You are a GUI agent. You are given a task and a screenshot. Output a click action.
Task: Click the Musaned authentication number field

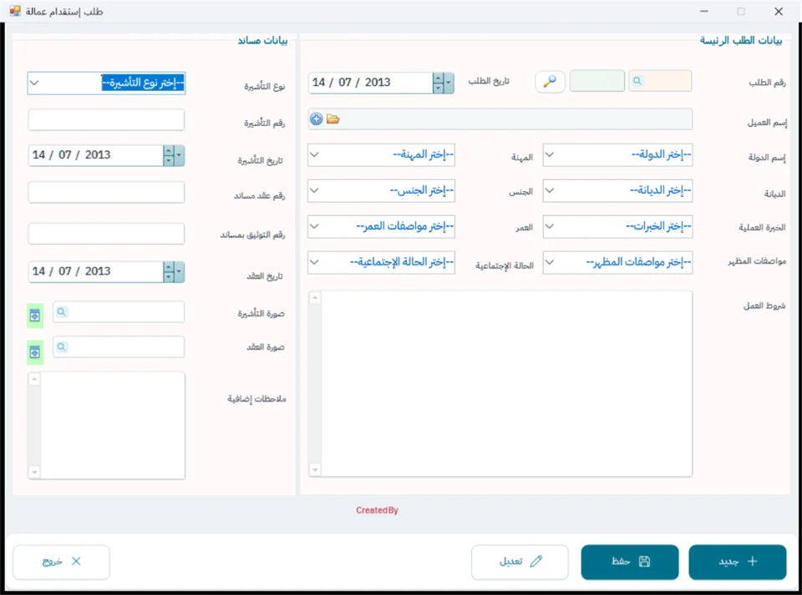(106, 234)
